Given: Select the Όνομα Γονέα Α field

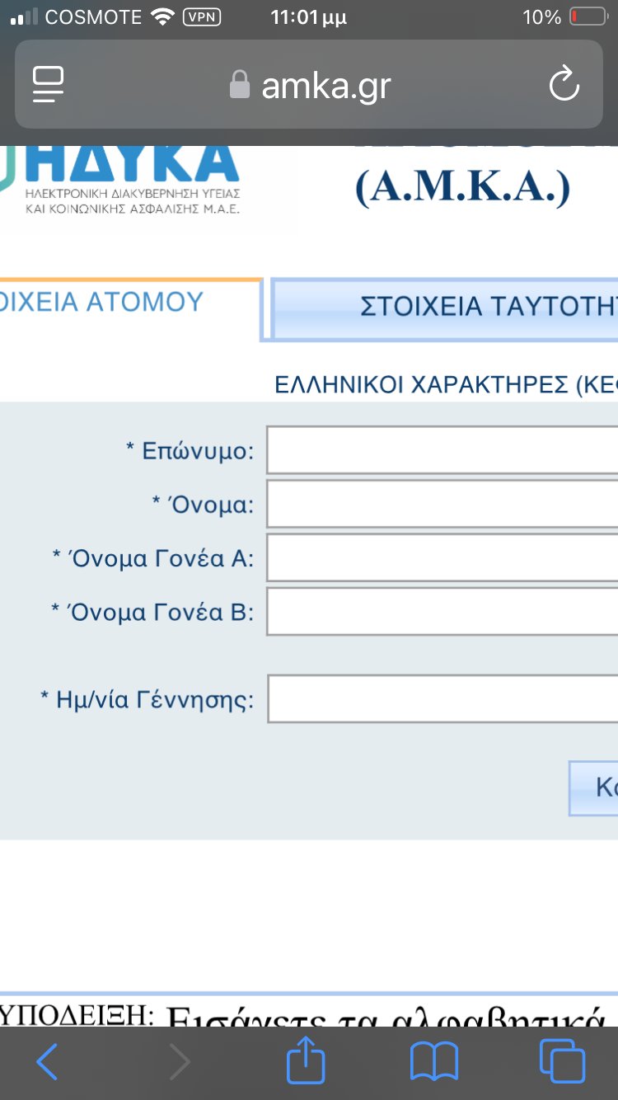Looking at the screenshot, I should click(442, 557).
